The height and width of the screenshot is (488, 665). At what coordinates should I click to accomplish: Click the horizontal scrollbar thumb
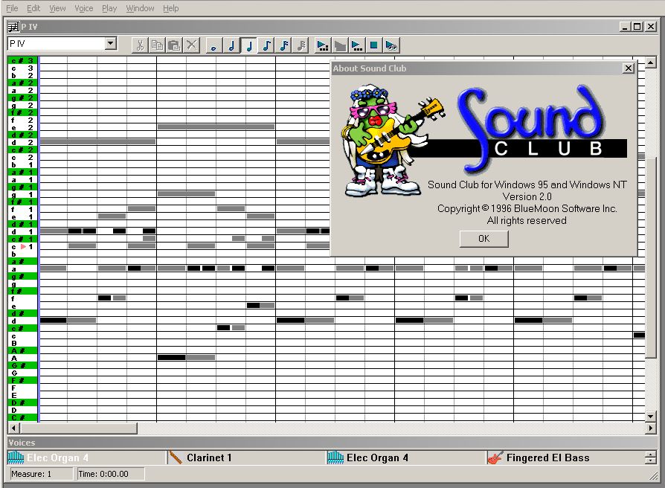[x=78, y=428]
